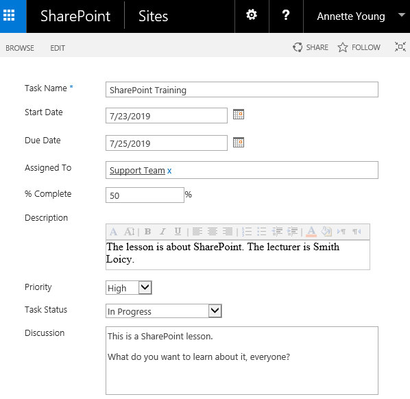Click the % Complete input field
Image resolution: width=410 pixels, height=399 pixels.
(x=145, y=195)
